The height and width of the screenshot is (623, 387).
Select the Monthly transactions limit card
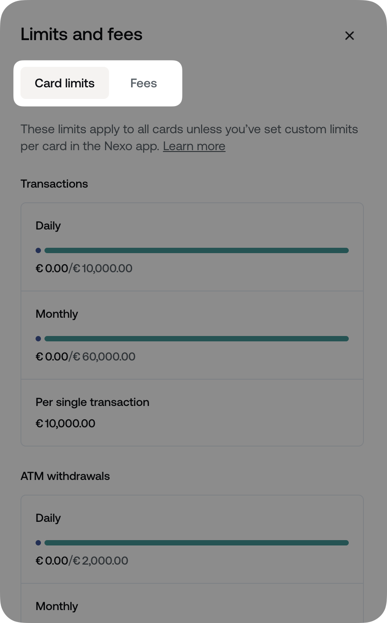click(x=192, y=335)
